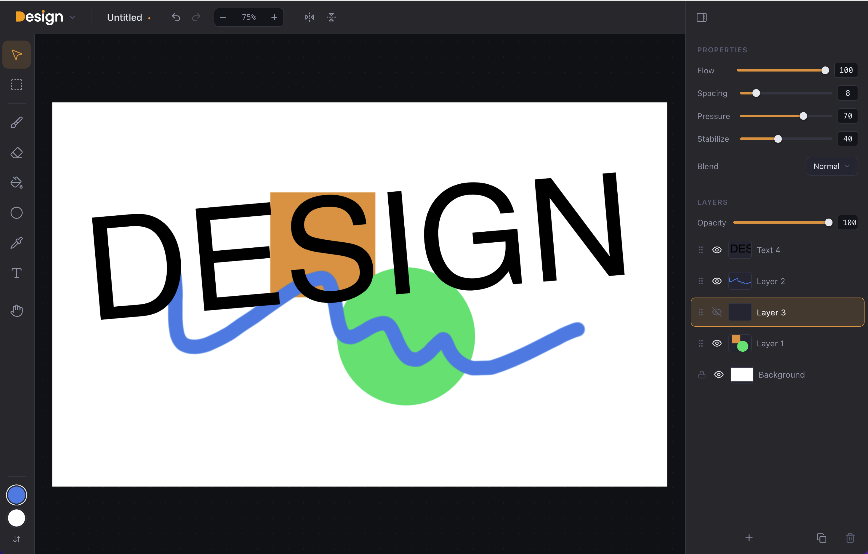Hide Layer 1 visibility
This screenshot has width=868, height=554.
click(x=717, y=343)
